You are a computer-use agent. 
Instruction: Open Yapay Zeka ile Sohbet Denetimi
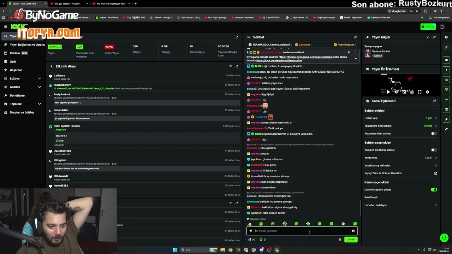point(401,173)
